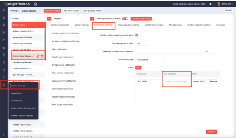Select Instance down notification section
The image size is (236, 138).
pyautogui.click(x=64, y=81)
